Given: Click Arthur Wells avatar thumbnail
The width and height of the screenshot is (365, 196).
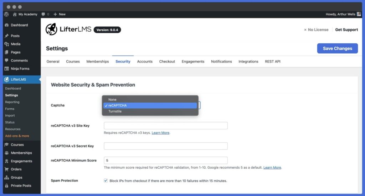Looking at the screenshot, I should click(x=359, y=14).
